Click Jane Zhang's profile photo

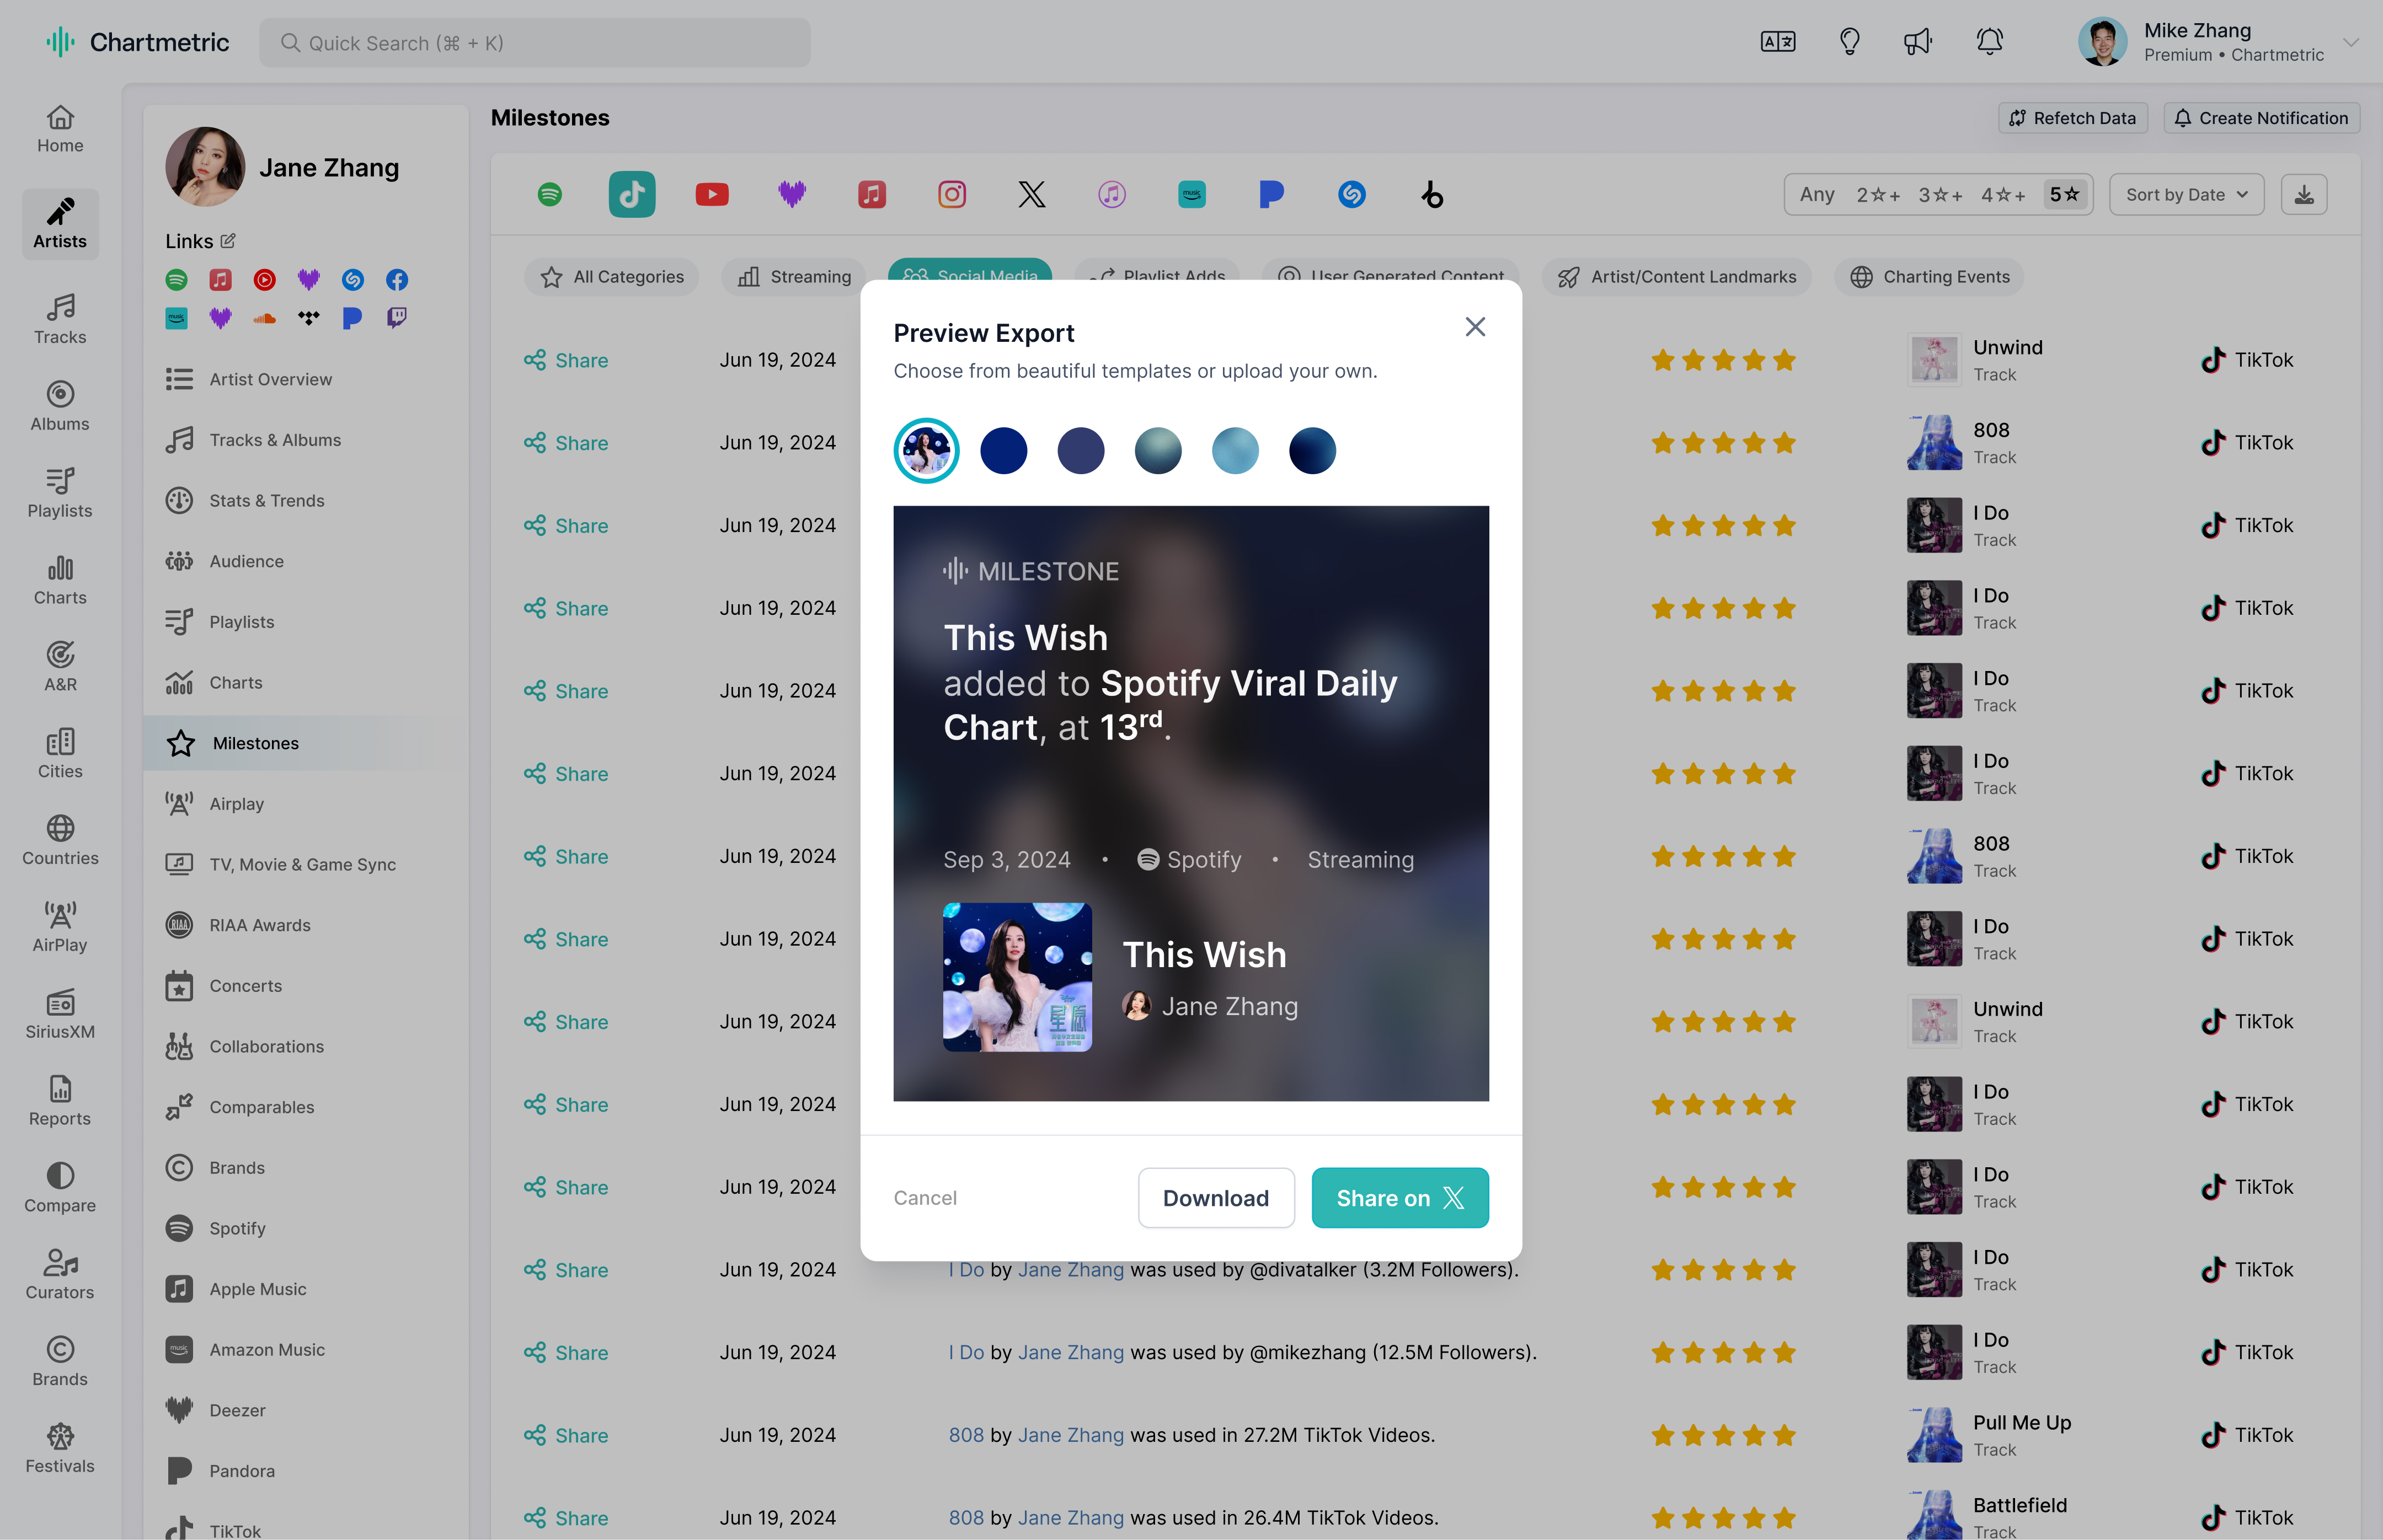[x=205, y=167]
